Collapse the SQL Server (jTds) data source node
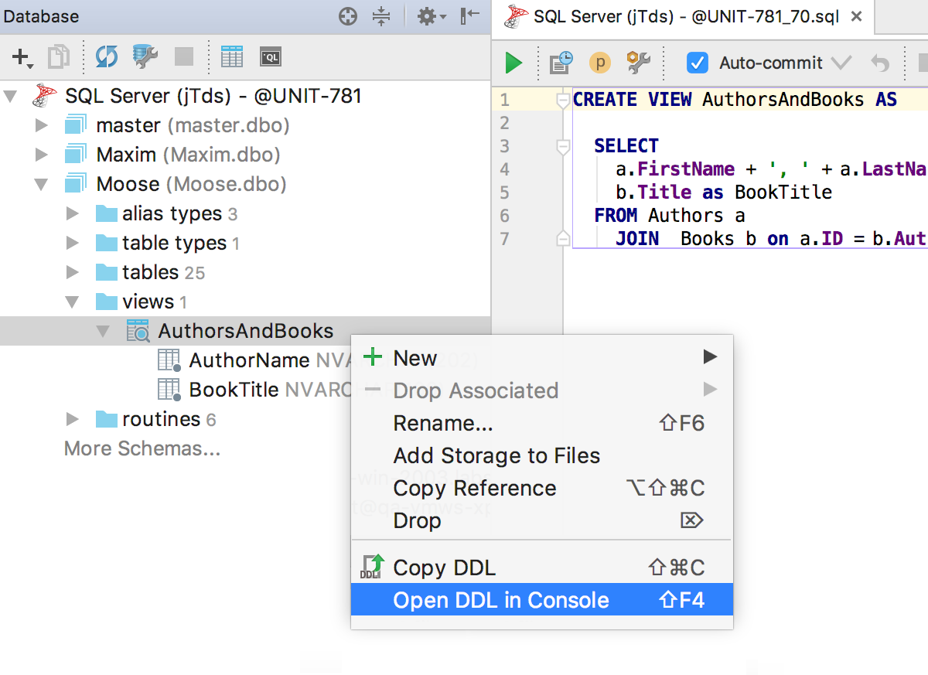Screen dimensions: 928x675 pyautogui.click(x=10, y=97)
